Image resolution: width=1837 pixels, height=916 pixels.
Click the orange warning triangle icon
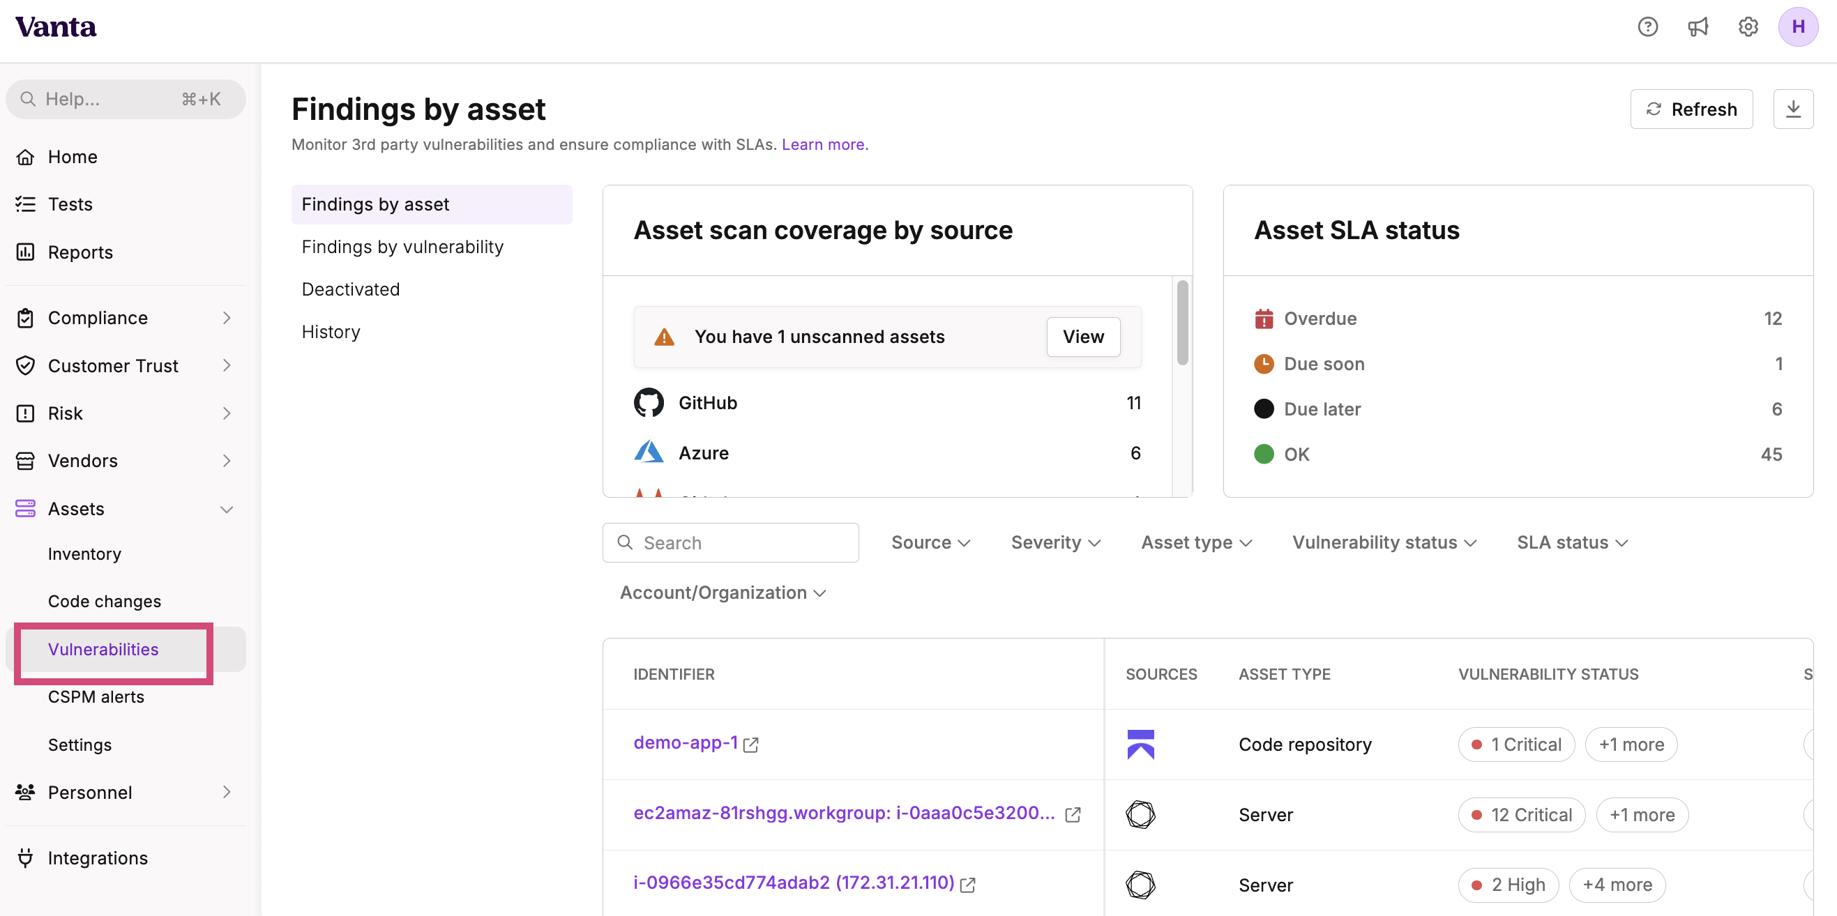(664, 337)
